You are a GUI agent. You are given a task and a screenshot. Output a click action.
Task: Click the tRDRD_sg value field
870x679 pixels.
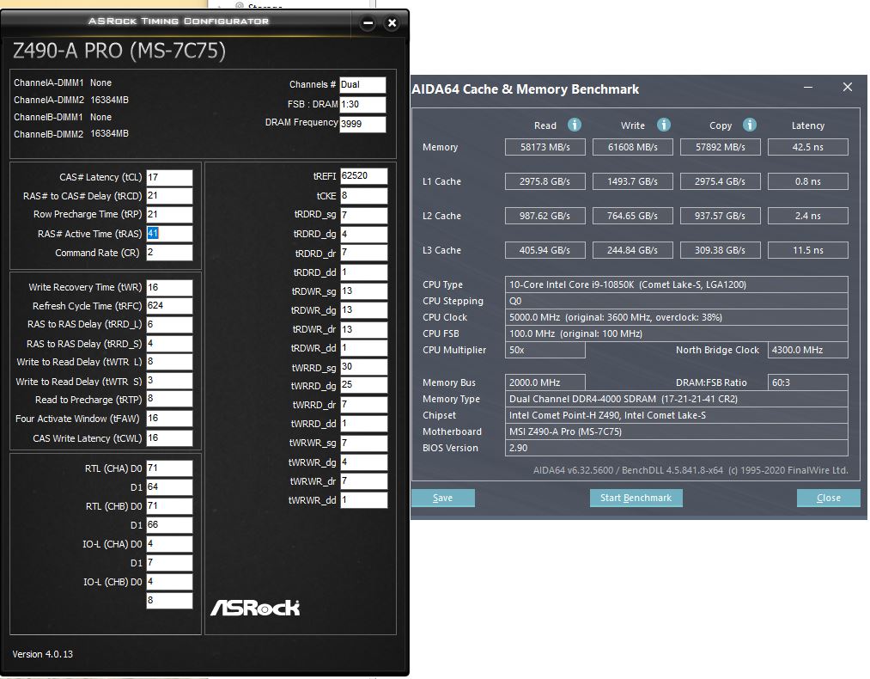tap(363, 215)
